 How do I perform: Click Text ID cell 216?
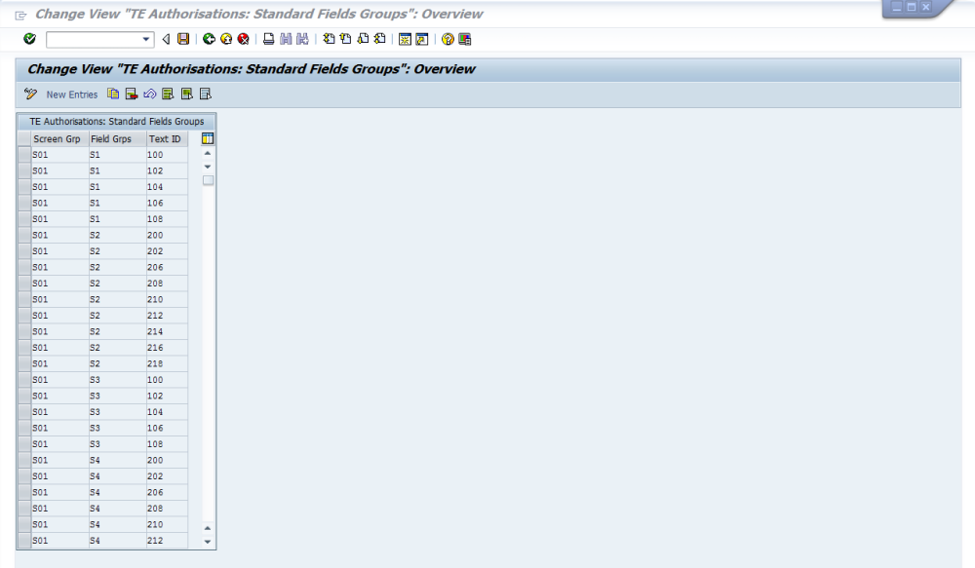(x=168, y=348)
